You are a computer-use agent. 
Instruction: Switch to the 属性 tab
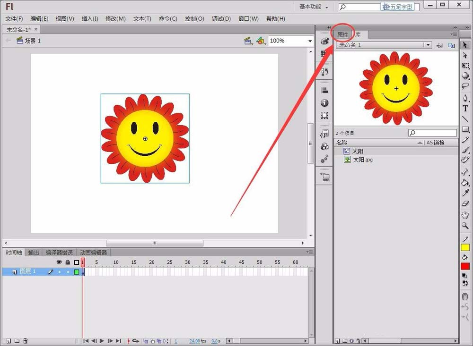342,34
